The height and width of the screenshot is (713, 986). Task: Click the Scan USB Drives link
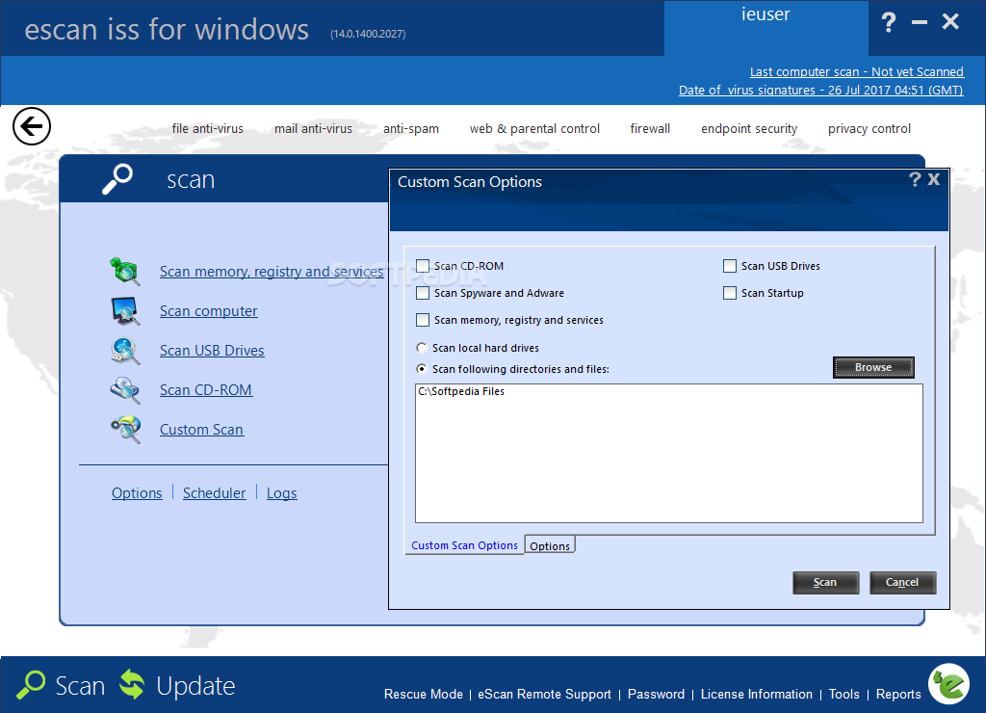pyautogui.click(x=211, y=351)
